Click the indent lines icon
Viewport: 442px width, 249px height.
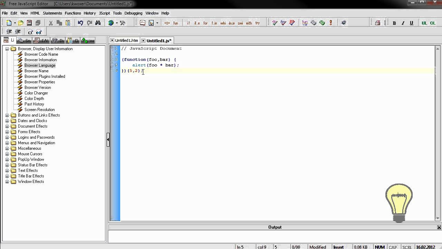9,31
